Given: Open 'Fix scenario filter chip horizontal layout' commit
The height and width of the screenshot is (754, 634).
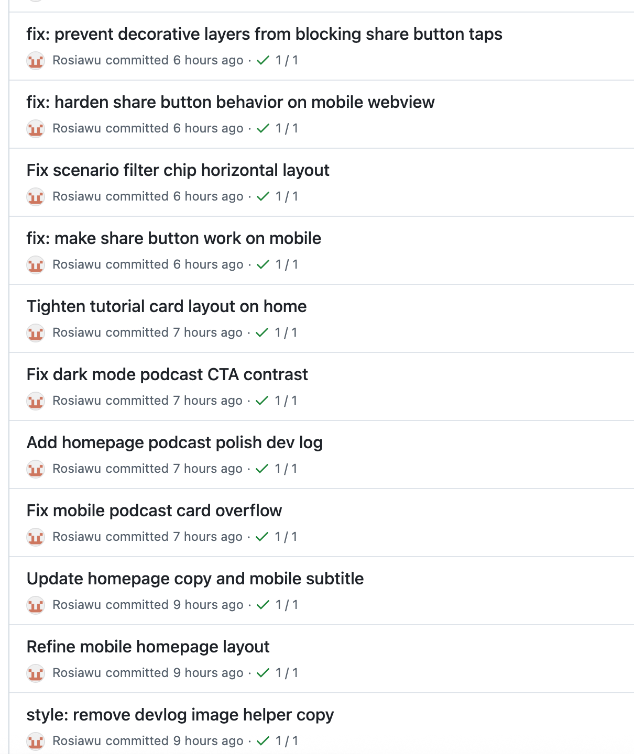Looking at the screenshot, I should click(178, 170).
